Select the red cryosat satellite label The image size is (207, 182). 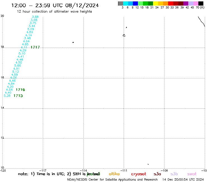pos(139,174)
